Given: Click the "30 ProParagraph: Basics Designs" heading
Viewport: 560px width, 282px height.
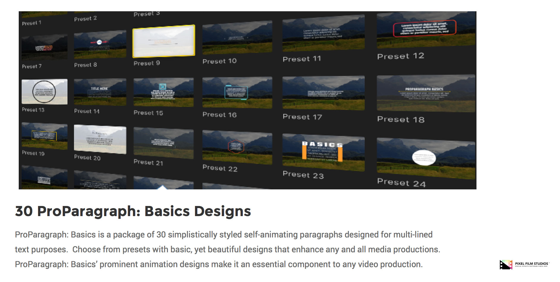Looking at the screenshot, I should tap(133, 211).
